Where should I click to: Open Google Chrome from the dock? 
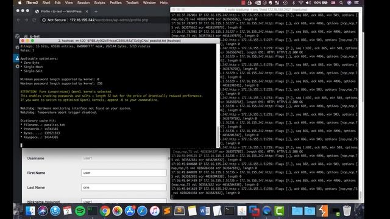(105, 211)
